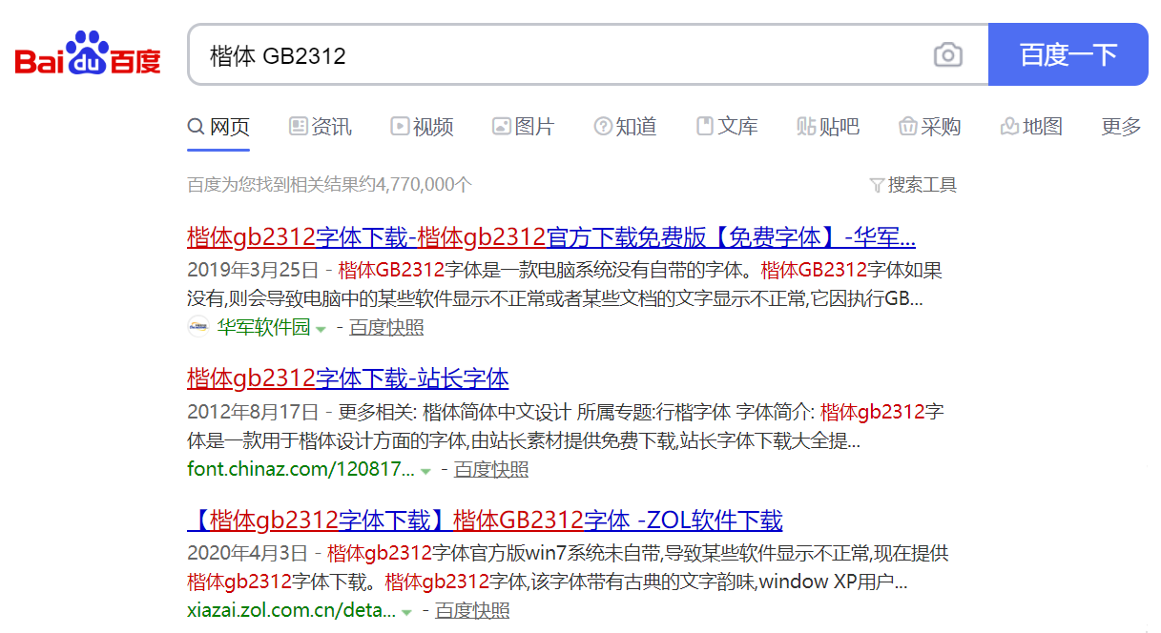Viewport: 1161px width, 633px height.
Task: Click the date 2012年8月17日
Action: click(x=254, y=412)
